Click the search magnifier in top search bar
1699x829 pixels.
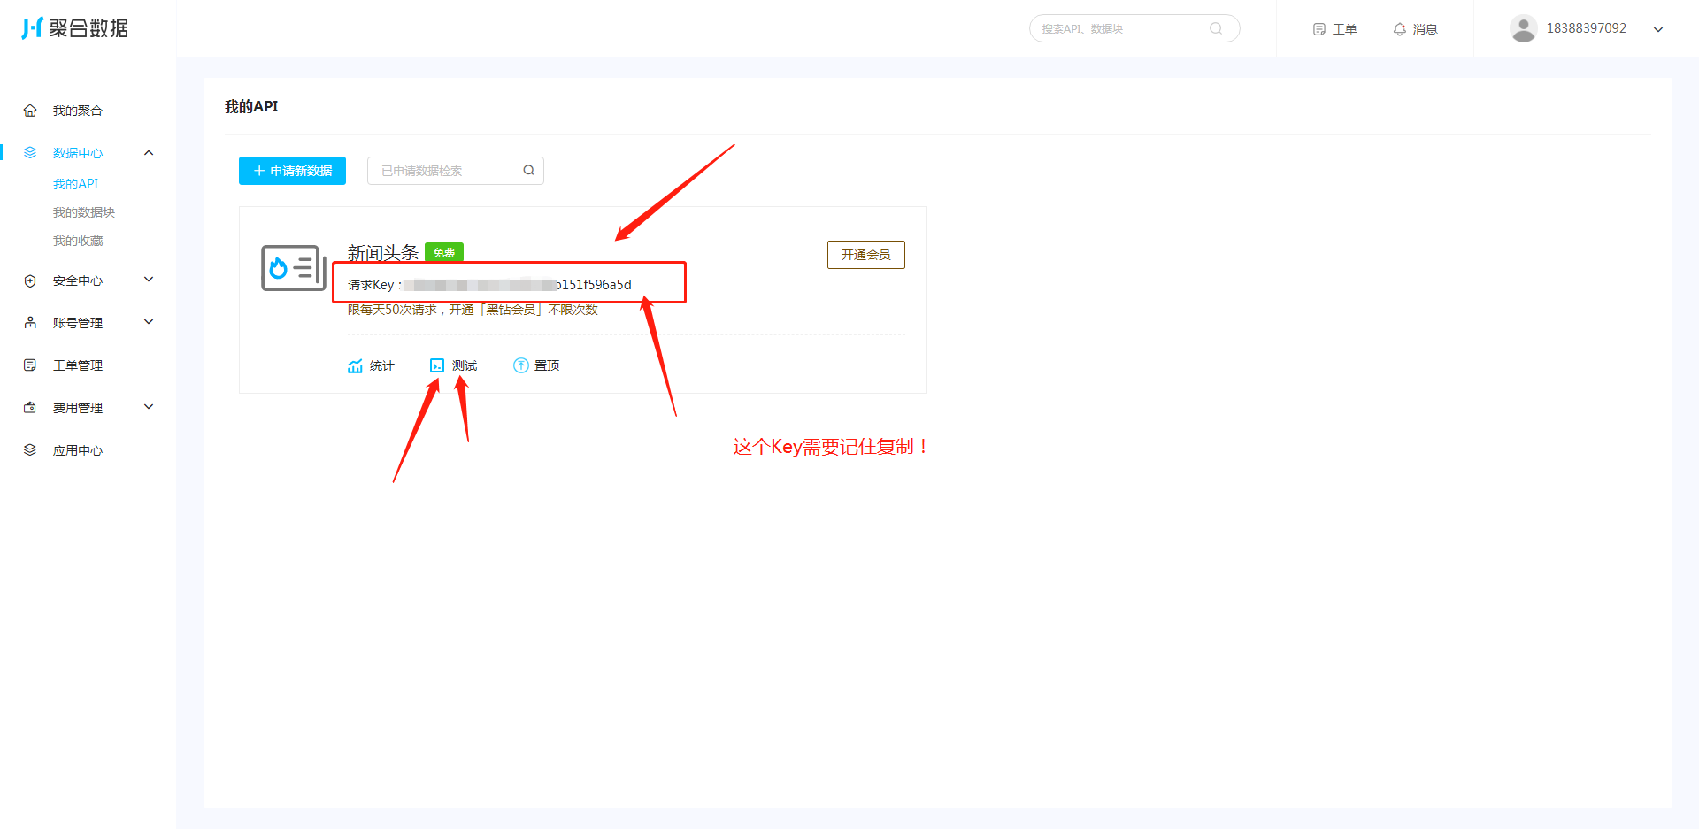pos(1216,28)
